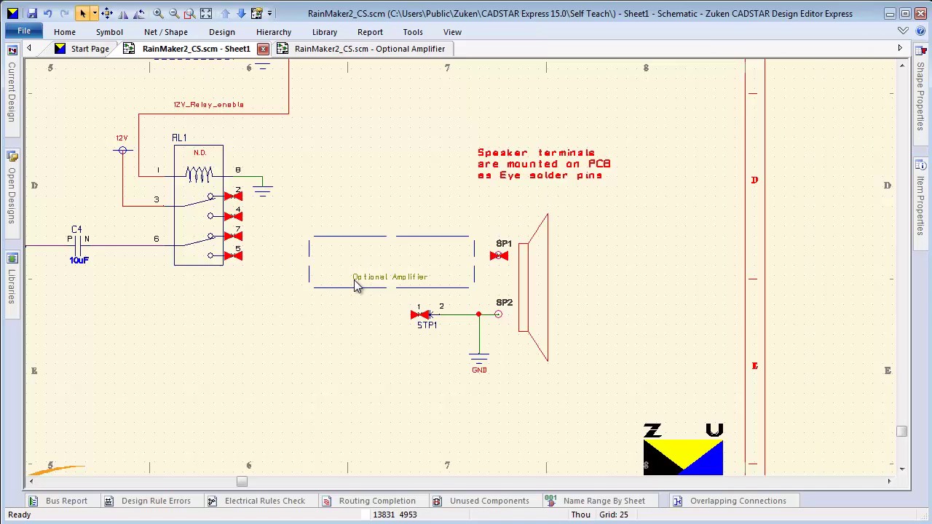Click the ribbon collapse chevron at top right
Screen dimensions: 932x524
(x=903, y=31)
